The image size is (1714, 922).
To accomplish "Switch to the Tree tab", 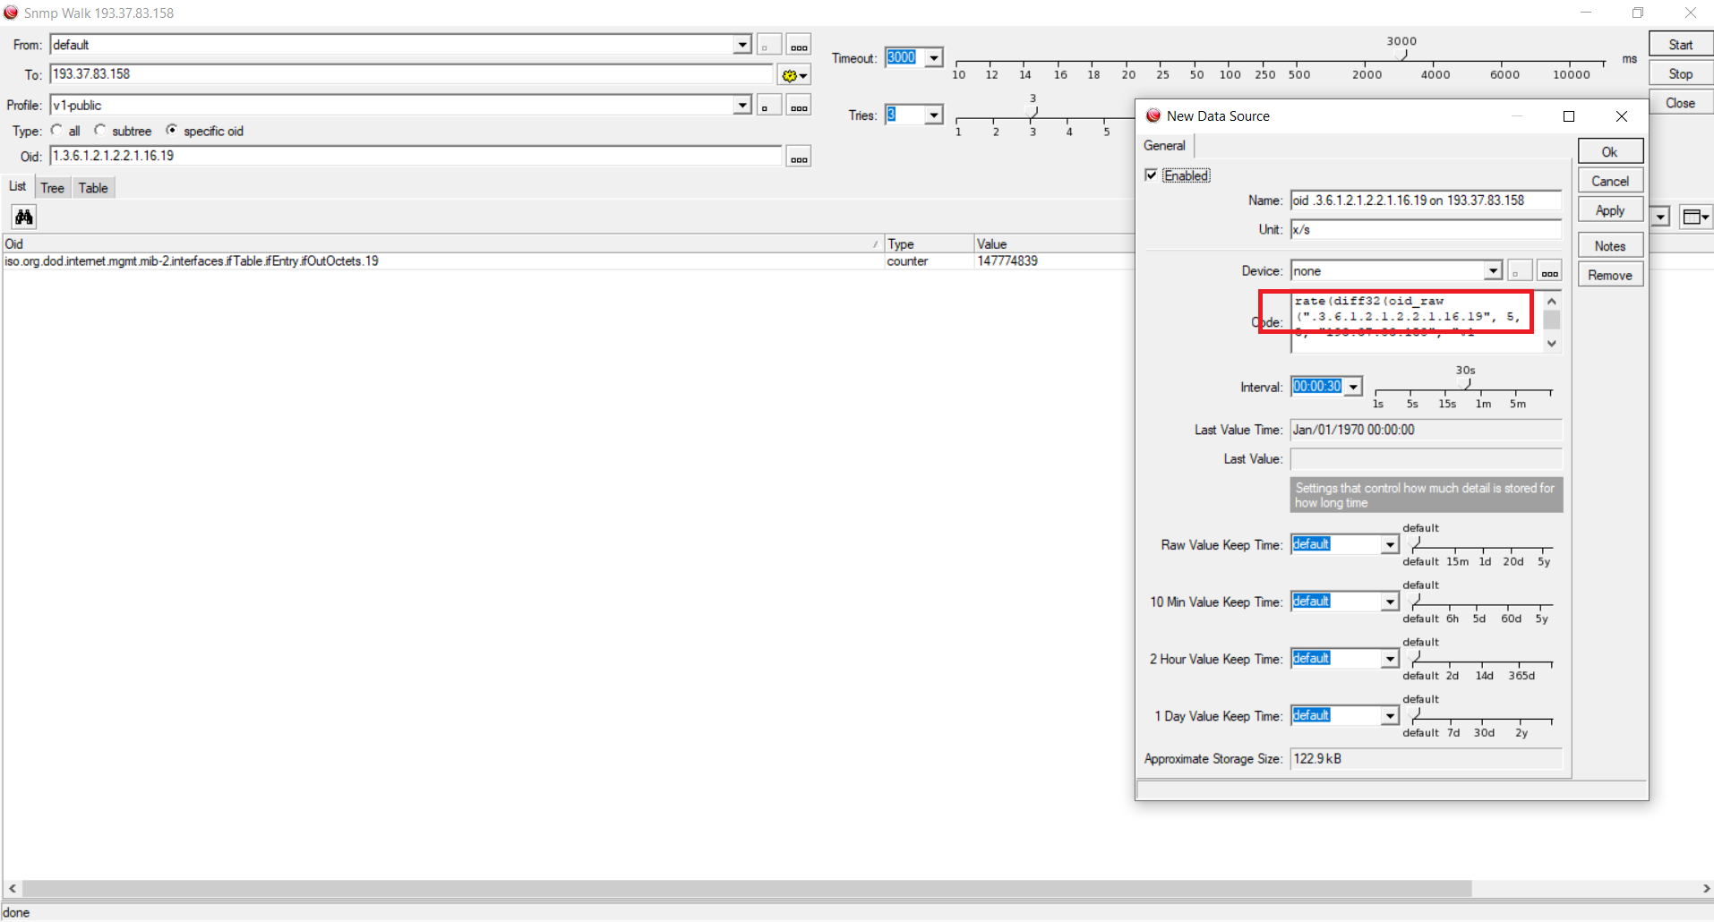I will [x=53, y=188].
